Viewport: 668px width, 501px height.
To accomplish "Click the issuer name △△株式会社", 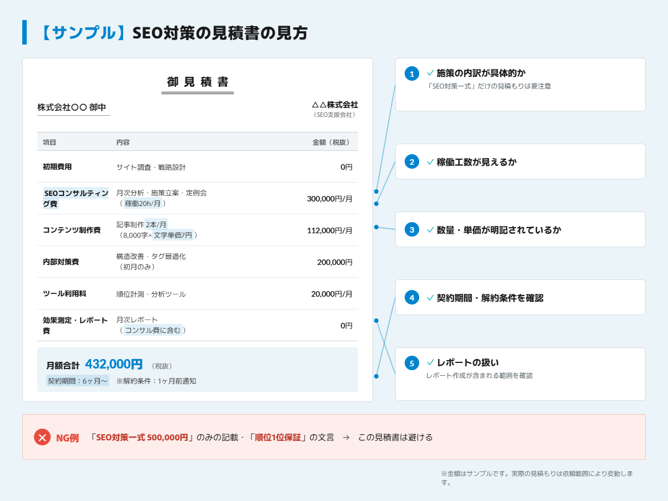I will [335, 105].
